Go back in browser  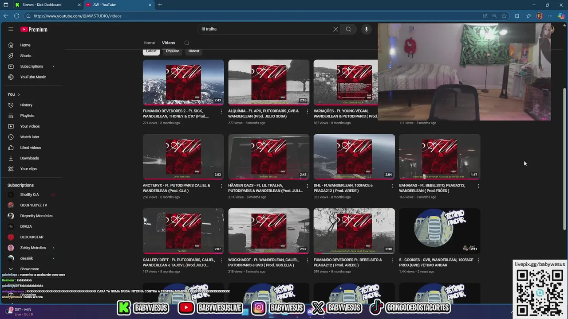pyautogui.click(x=6, y=16)
